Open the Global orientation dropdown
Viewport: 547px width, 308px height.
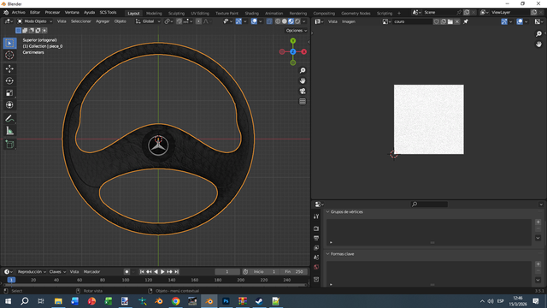click(x=148, y=21)
